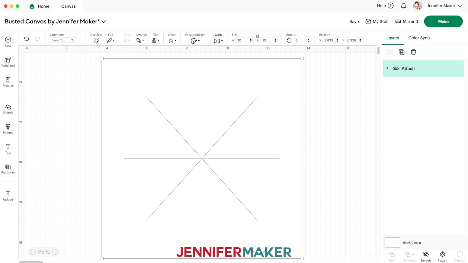Open the Offset dropdown
Screen dimensions: 468x263
click(172, 40)
